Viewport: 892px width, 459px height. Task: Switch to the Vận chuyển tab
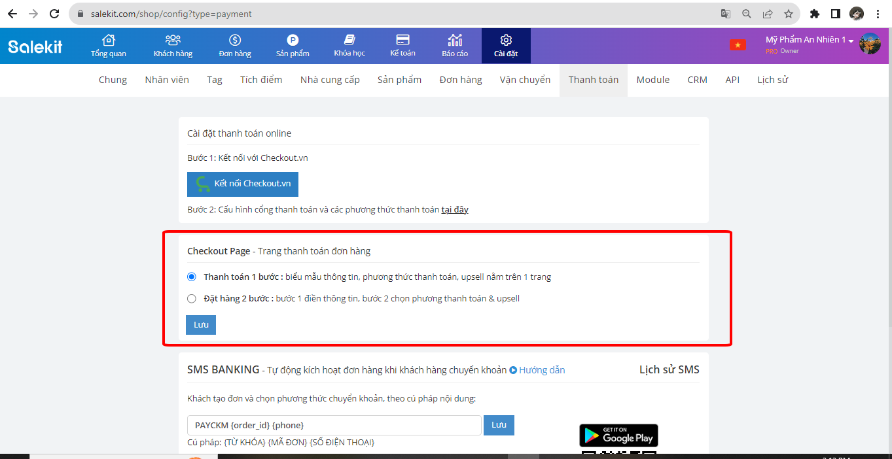[525, 80]
